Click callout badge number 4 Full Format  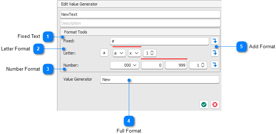tap(129, 121)
